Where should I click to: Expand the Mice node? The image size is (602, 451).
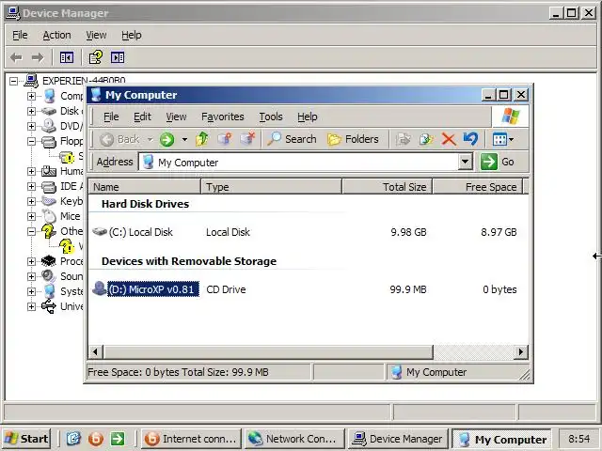(x=31, y=217)
